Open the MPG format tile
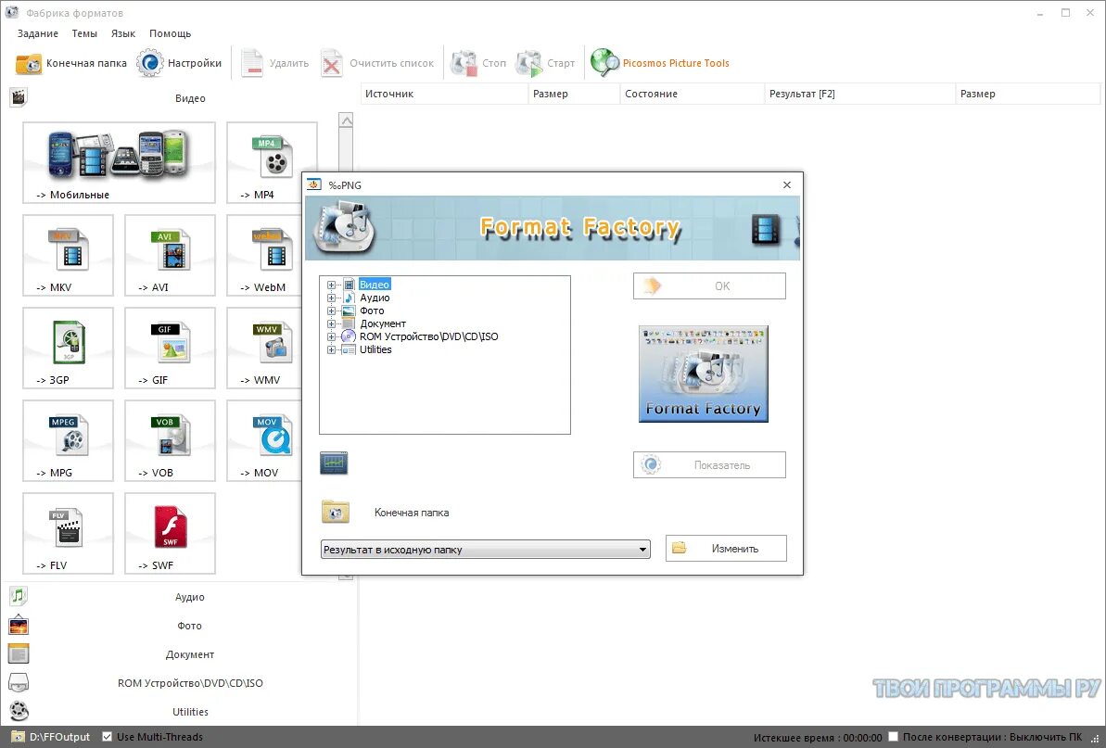The height and width of the screenshot is (748, 1106). pos(68,440)
